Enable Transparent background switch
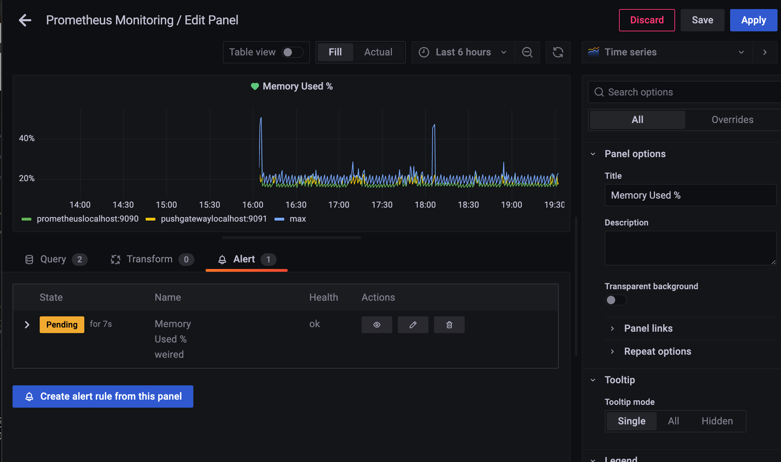The image size is (781, 462). [x=616, y=300]
